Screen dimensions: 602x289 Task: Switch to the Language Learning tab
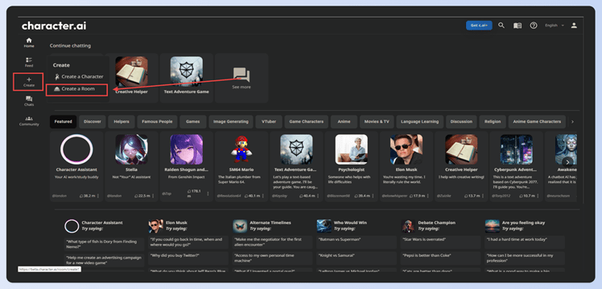[419, 122]
